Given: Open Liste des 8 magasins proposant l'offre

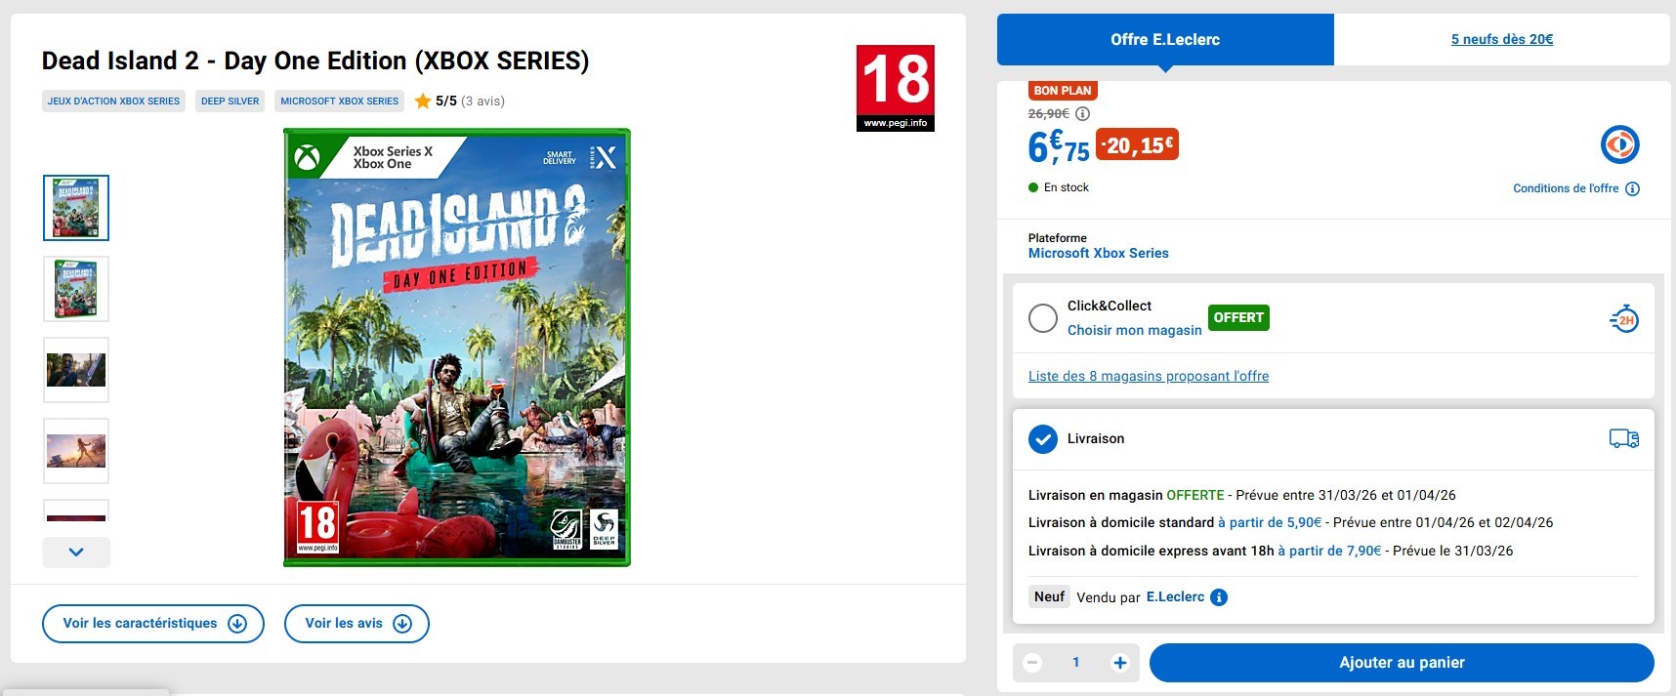Looking at the screenshot, I should point(1149,376).
